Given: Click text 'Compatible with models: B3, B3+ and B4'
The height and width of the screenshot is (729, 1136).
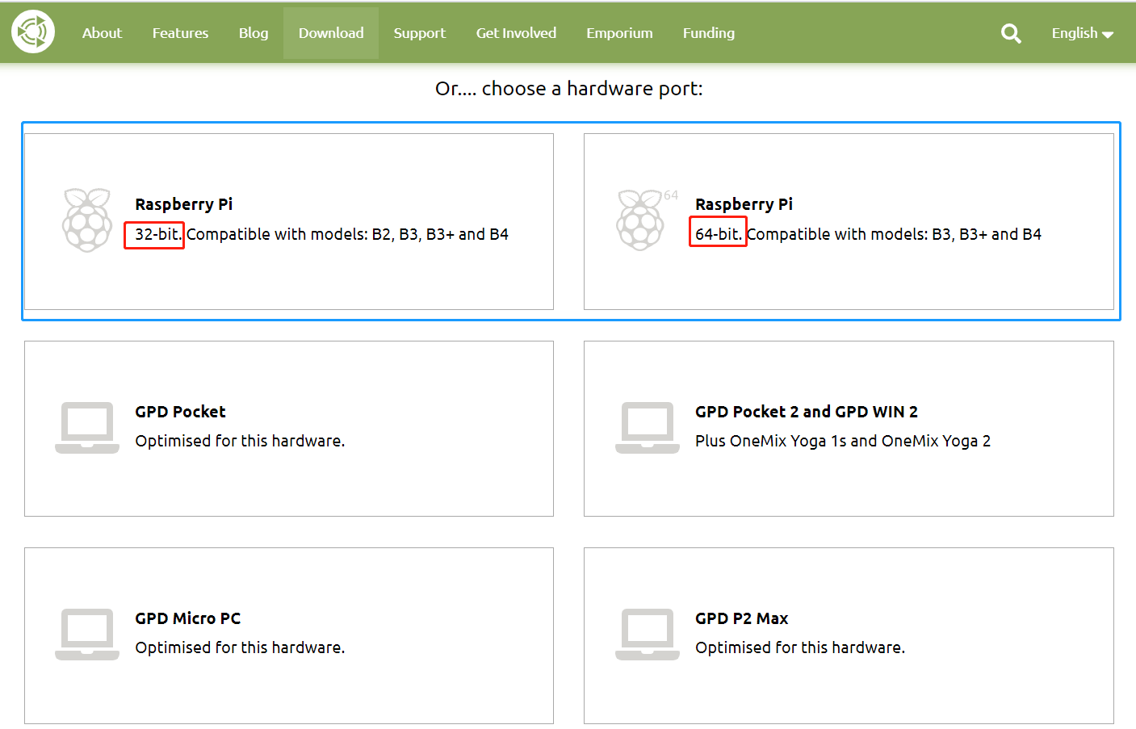Looking at the screenshot, I should (895, 234).
